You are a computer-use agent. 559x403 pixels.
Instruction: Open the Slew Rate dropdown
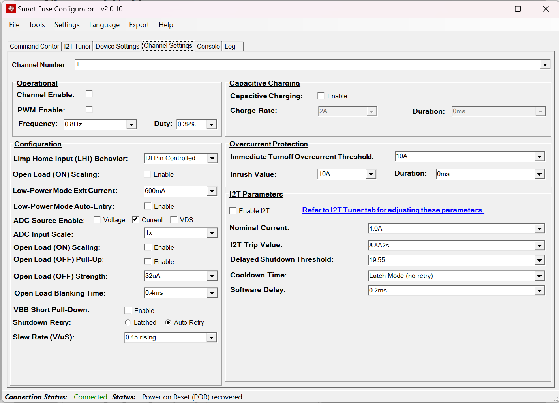pyautogui.click(x=212, y=338)
